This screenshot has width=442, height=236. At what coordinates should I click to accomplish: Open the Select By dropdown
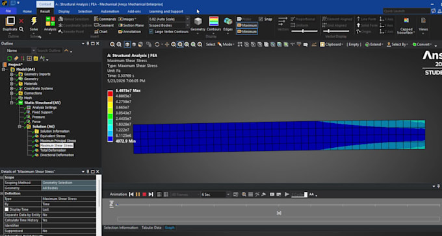coord(397,45)
